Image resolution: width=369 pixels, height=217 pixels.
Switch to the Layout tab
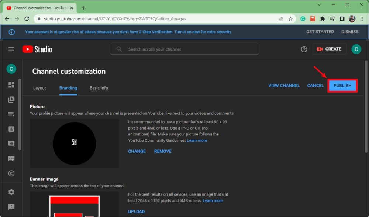click(x=39, y=88)
